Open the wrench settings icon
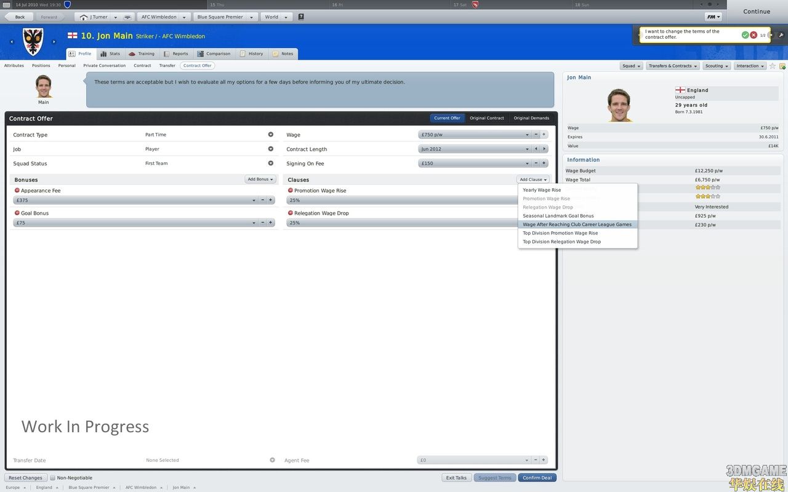Image resolution: width=788 pixels, height=492 pixels. 781,35
